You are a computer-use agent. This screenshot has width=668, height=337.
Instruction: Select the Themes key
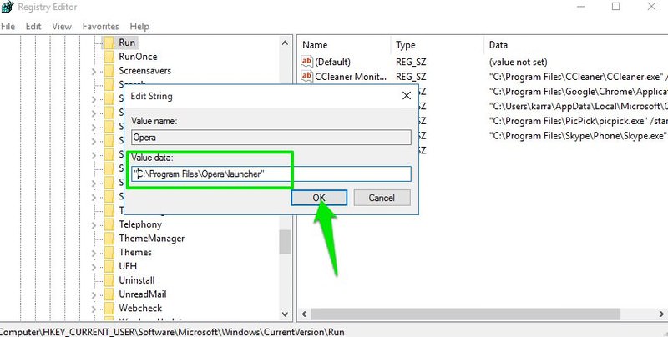click(x=135, y=252)
